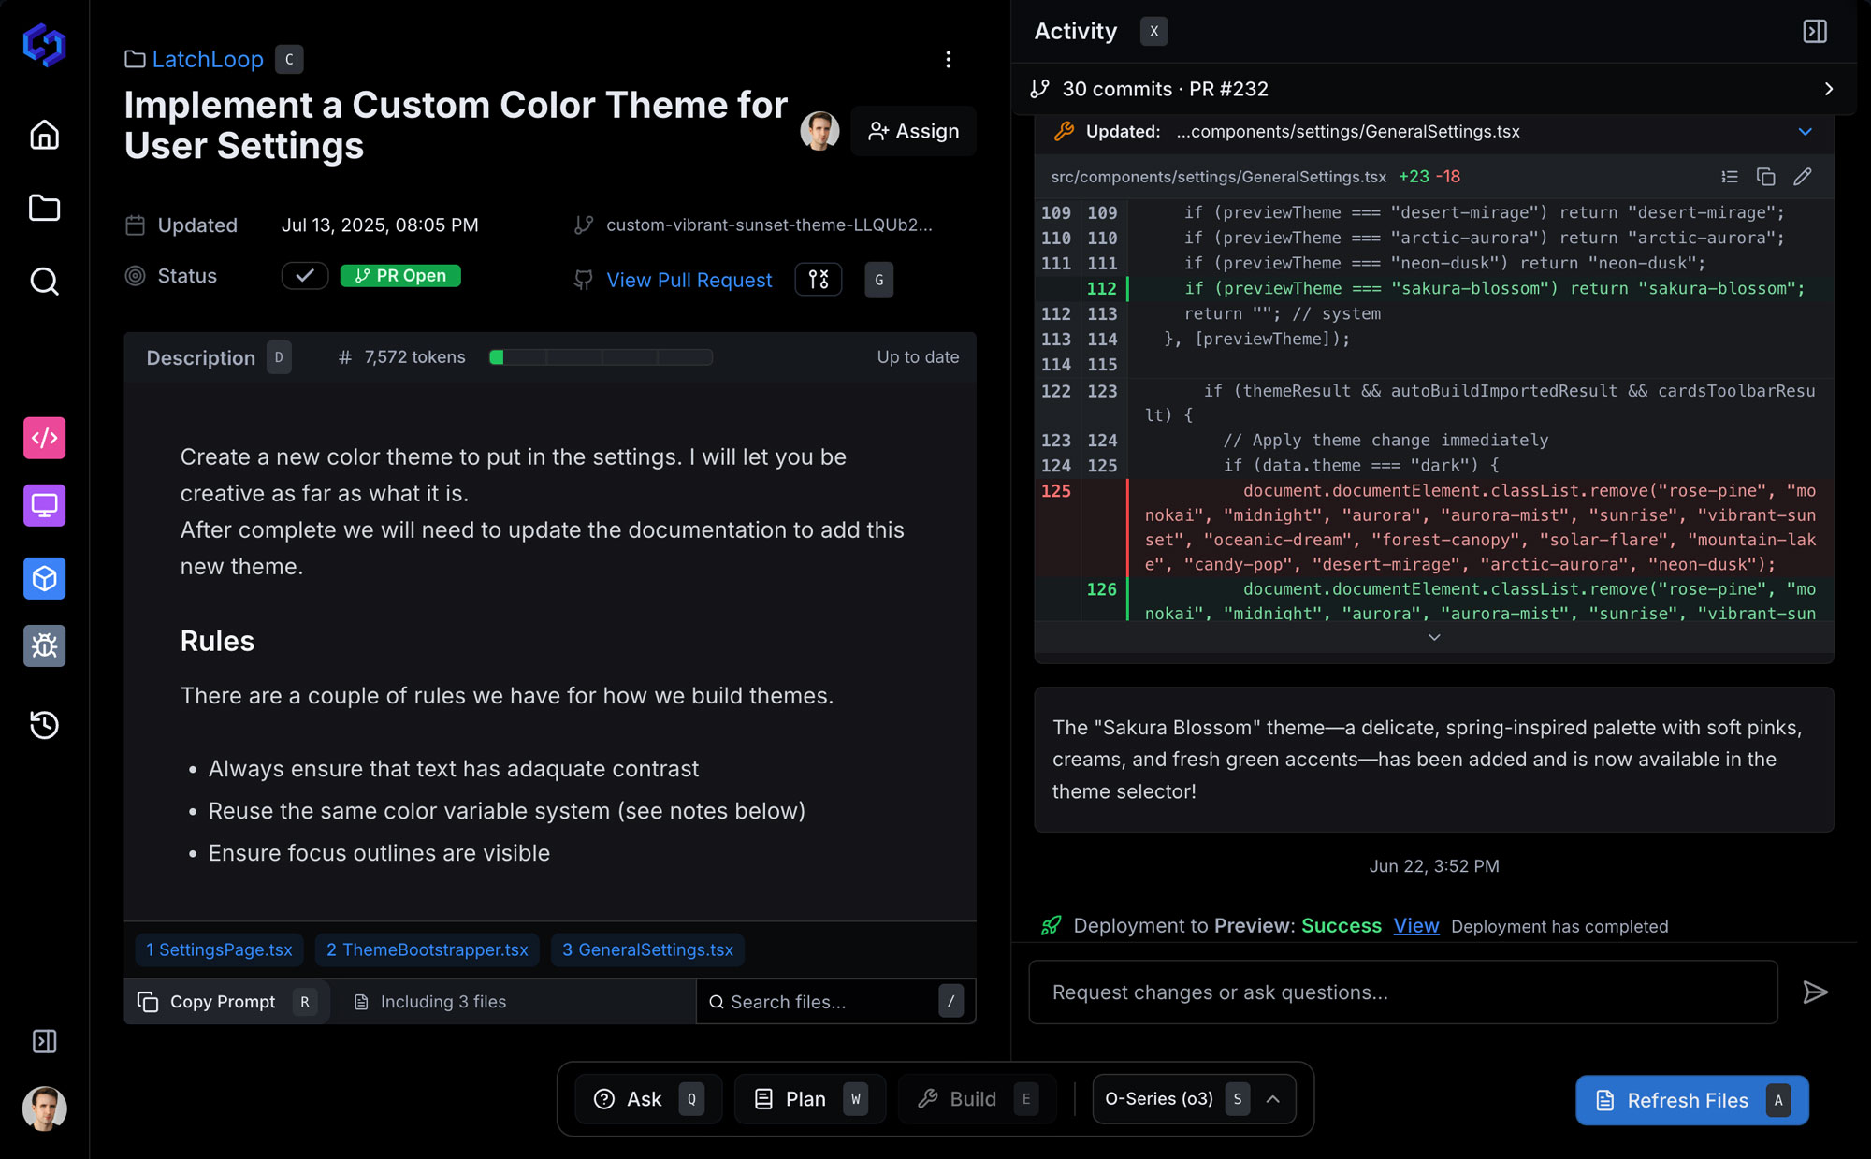Edit the file using pencil icon
Screen dimensions: 1871x1159
coord(1803,176)
